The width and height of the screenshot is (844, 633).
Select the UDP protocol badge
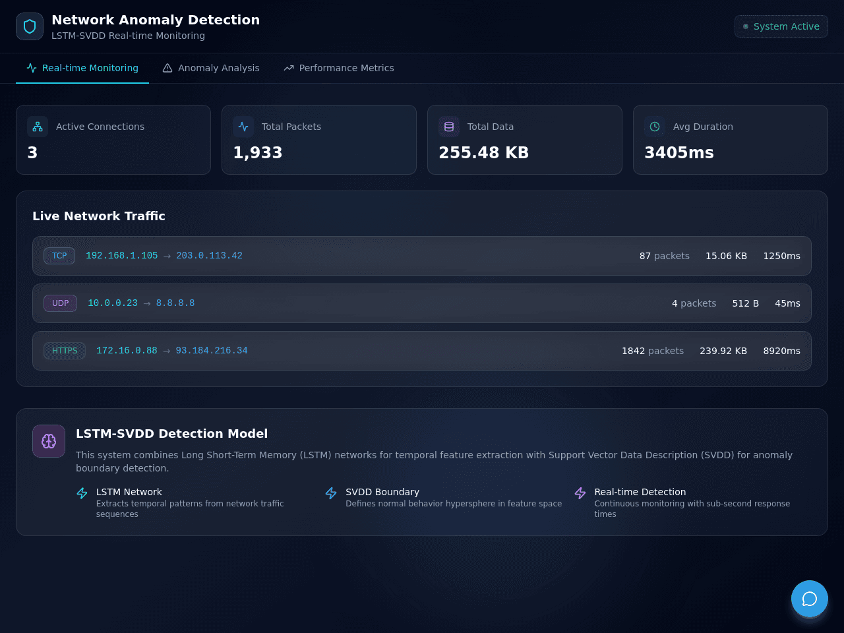click(x=61, y=303)
